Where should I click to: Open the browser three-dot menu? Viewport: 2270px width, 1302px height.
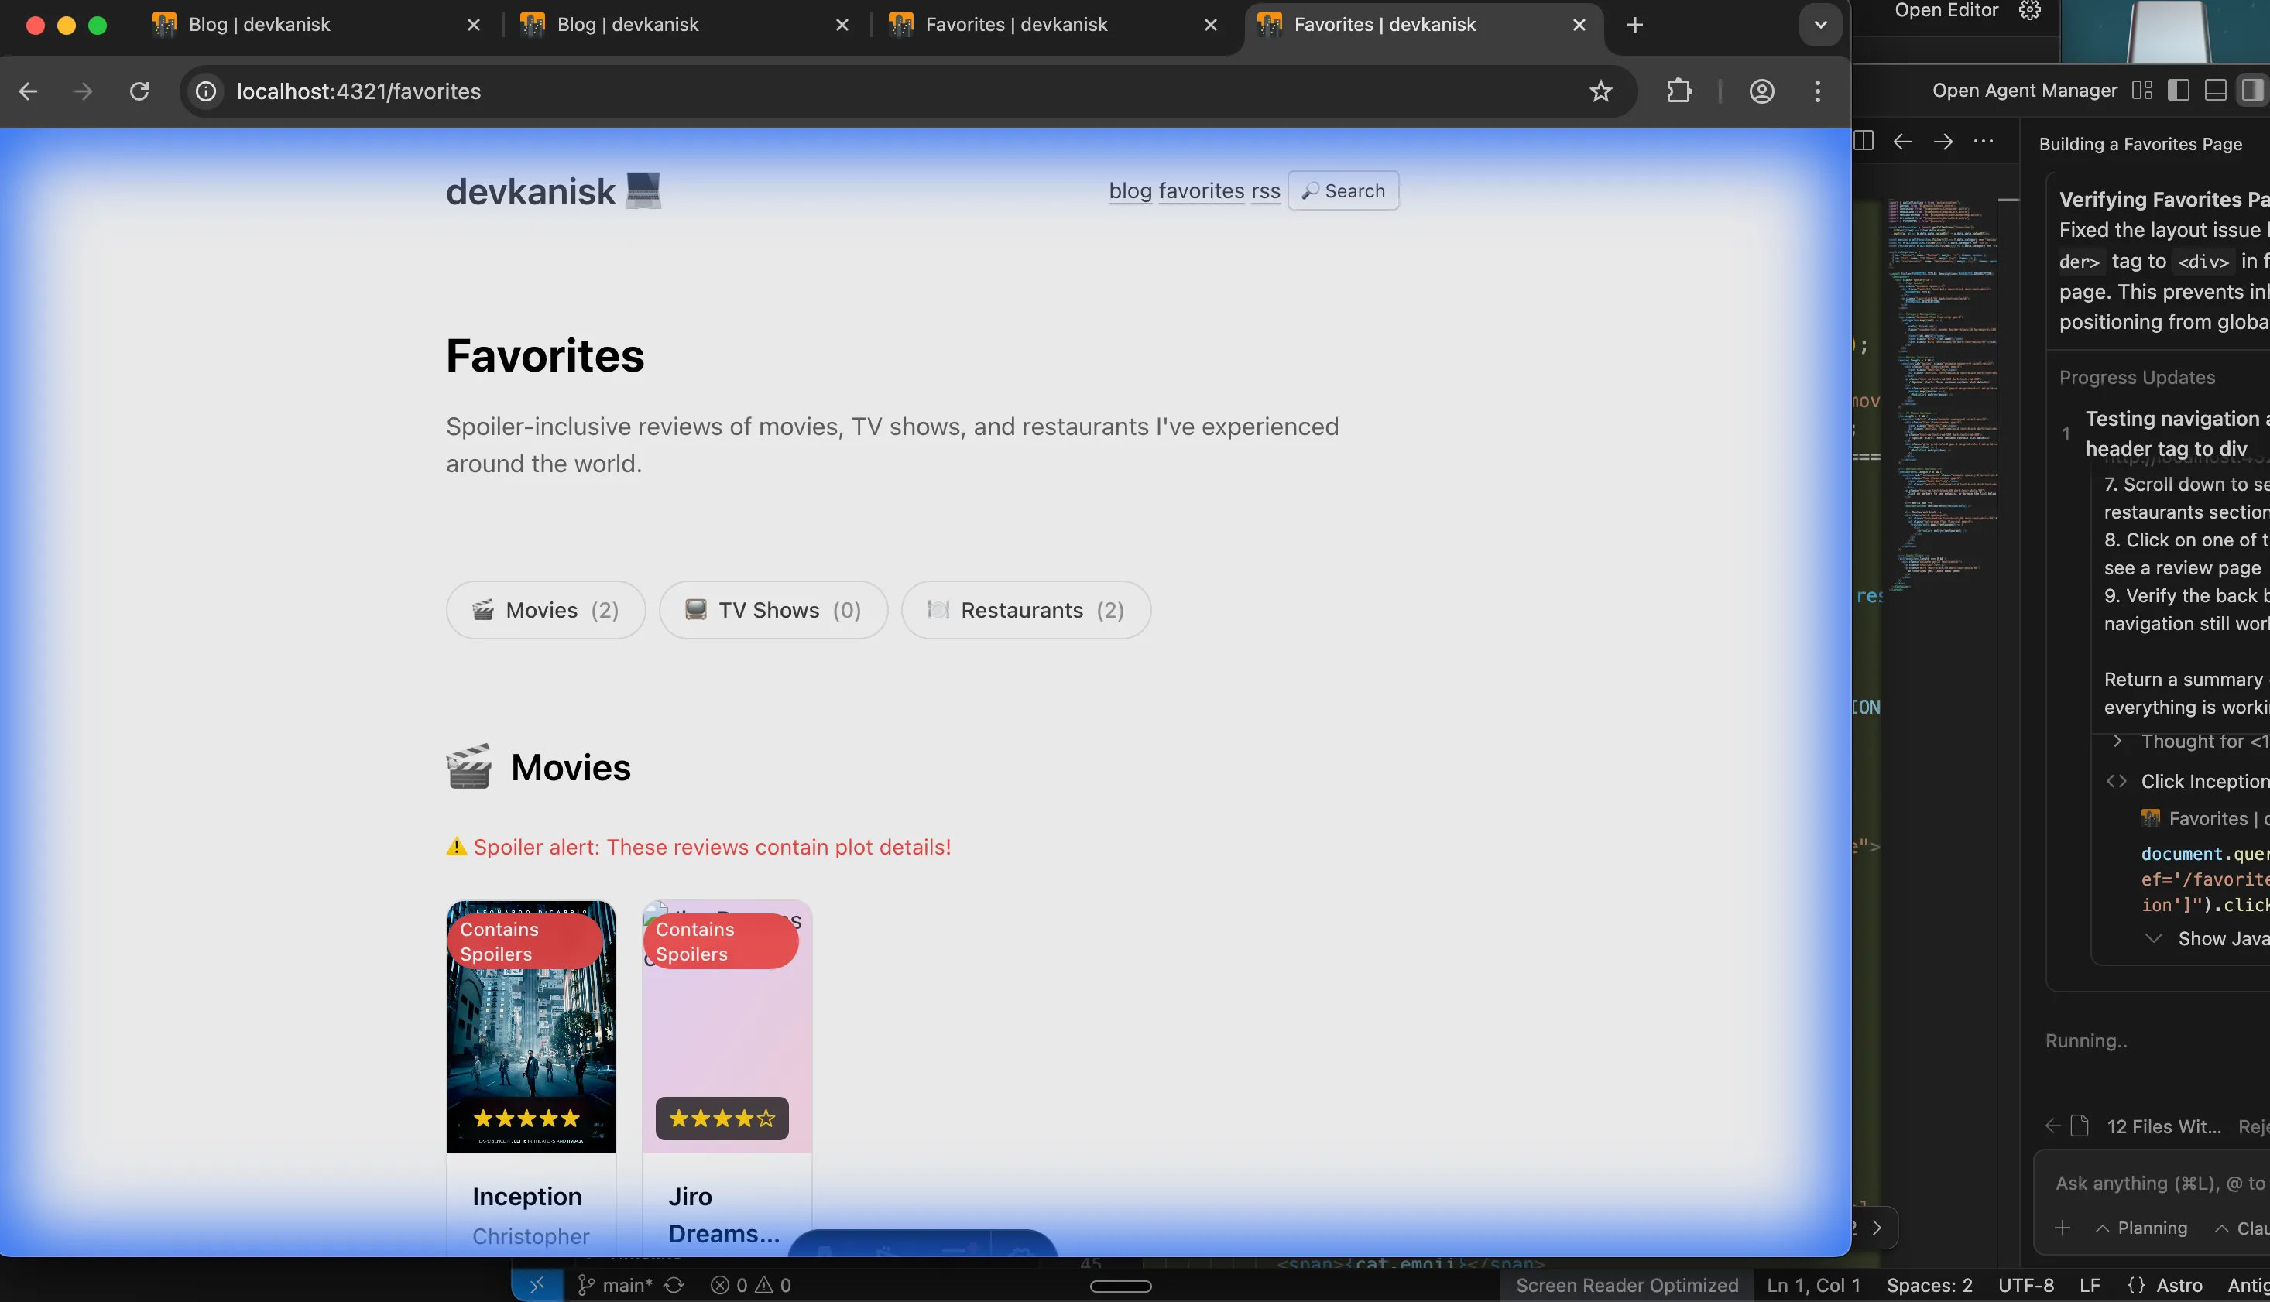(x=1816, y=91)
